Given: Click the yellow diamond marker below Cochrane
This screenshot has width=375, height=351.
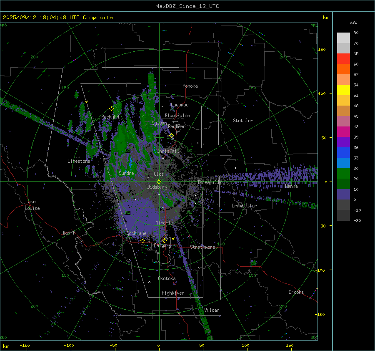Looking at the screenshot, I should [142, 241].
